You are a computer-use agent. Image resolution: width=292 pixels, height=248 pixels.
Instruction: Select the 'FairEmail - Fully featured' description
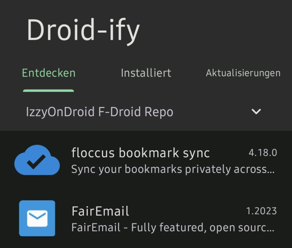coord(172,227)
